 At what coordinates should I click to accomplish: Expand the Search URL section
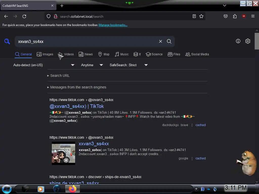(x=58, y=76)
